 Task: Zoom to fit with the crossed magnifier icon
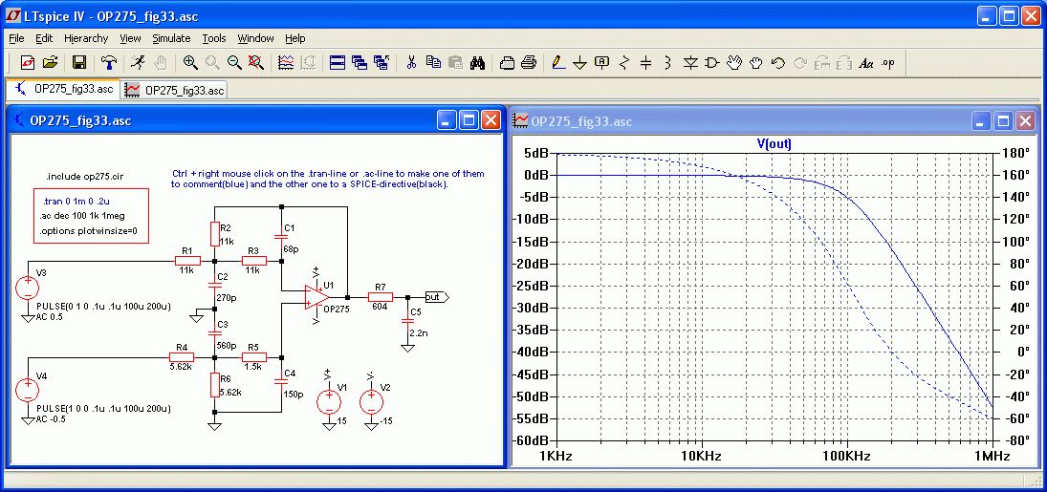tap(255, 63)
